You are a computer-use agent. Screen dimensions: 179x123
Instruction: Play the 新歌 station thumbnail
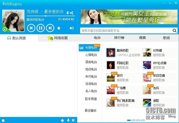coord(147,103)
